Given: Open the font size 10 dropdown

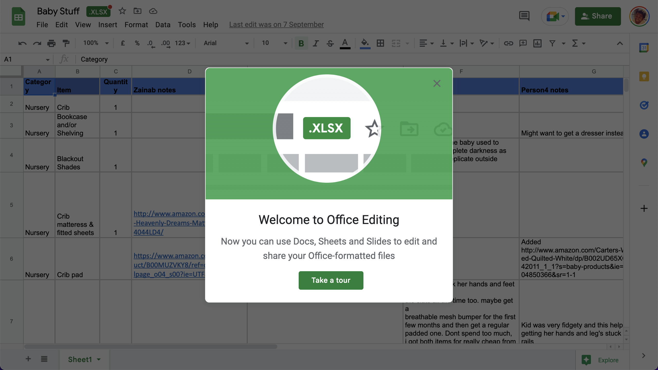Looking at the screenshot, I should pyautogui.click(x=274, y=43).
